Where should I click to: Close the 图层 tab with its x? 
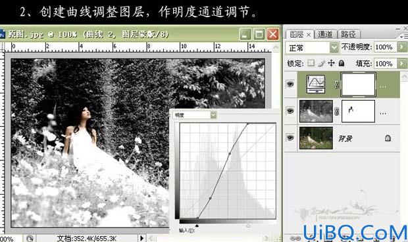(x=309, y=34)
